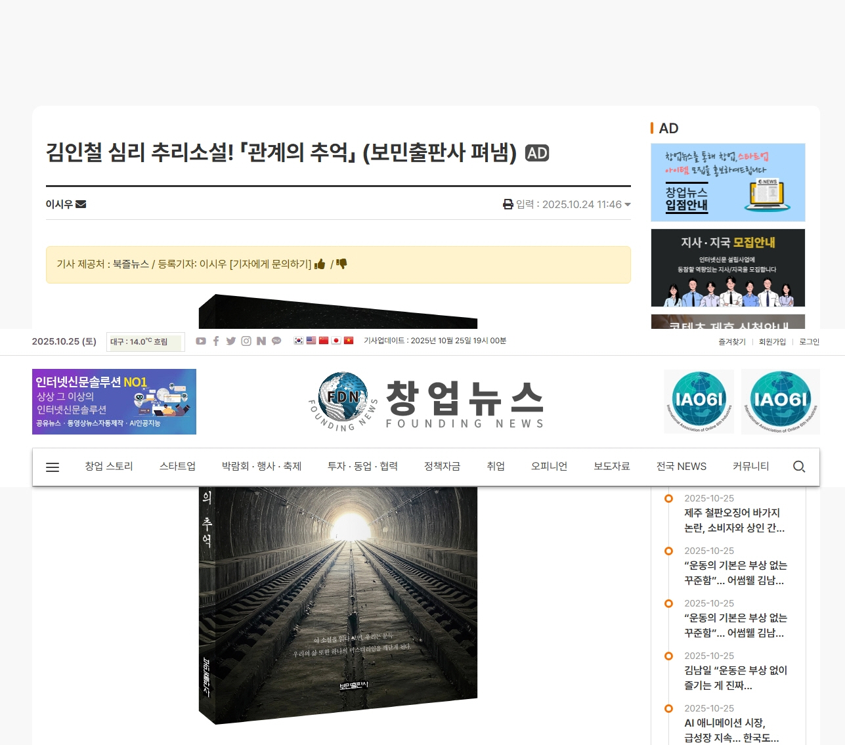Open the Twitter icon link

(x=231, y=341)
